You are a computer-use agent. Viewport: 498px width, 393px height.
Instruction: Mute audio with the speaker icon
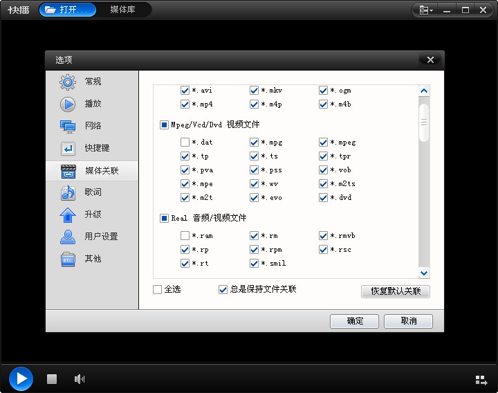click(x=80, y=379)
